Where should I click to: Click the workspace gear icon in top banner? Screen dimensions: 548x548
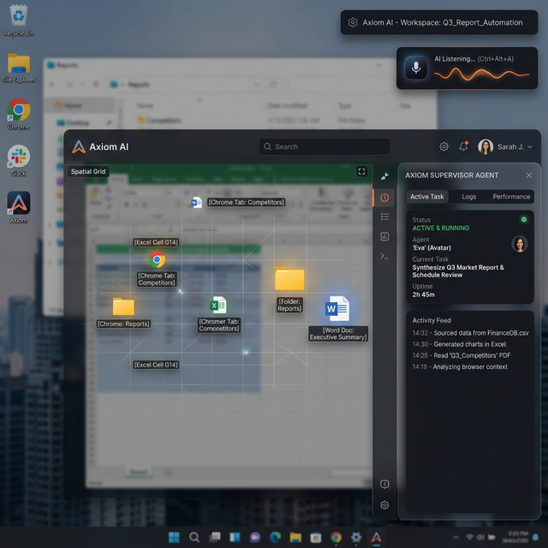pos(353,22)
